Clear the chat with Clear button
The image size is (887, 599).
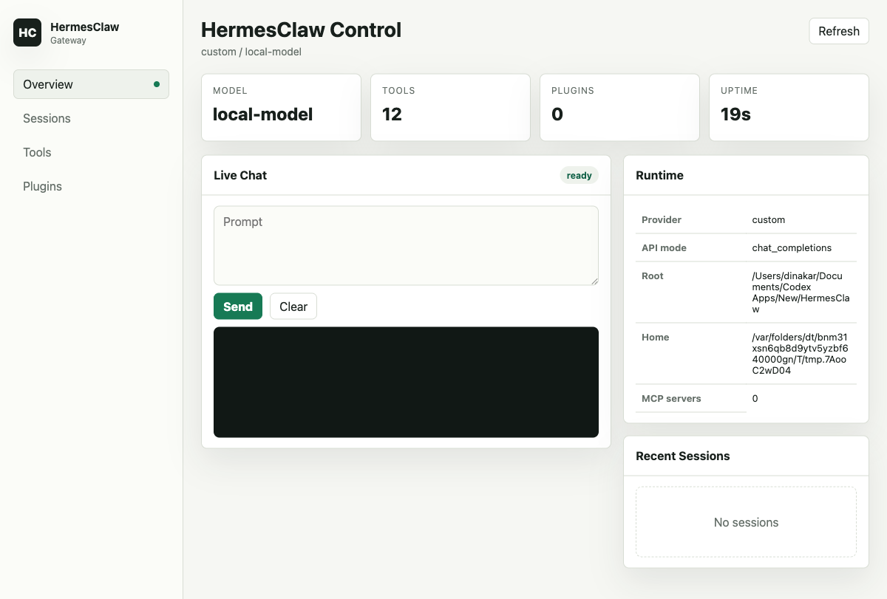(x=293, y=307)
